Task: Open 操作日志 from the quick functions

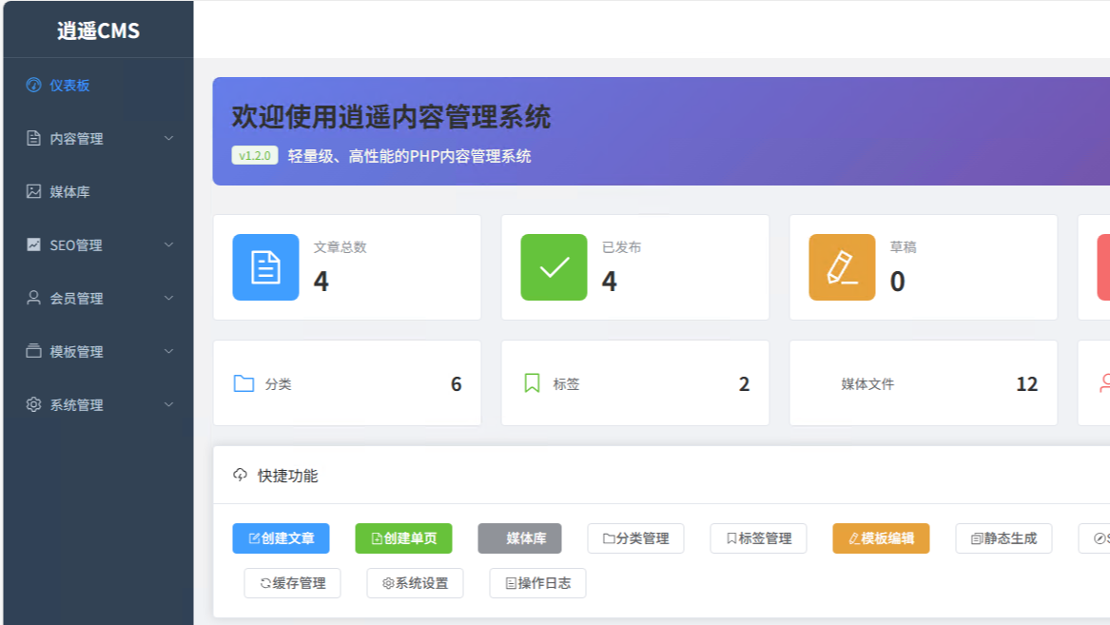Action: coord(537,583)
